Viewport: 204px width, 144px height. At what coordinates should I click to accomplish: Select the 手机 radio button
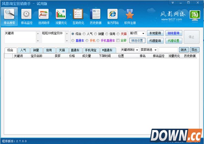87,41
